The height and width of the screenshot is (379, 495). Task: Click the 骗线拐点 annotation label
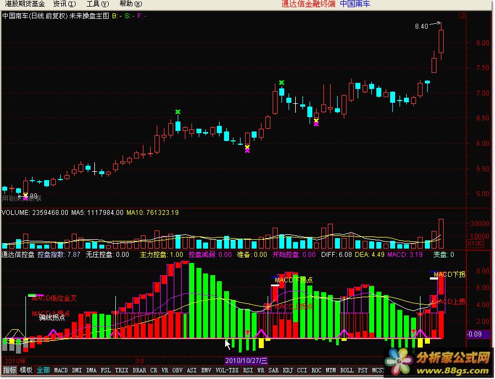(52, 317)
